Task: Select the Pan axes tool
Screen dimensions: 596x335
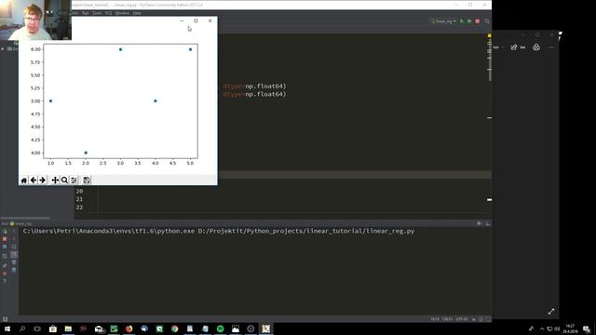Action: click(55, 180)
